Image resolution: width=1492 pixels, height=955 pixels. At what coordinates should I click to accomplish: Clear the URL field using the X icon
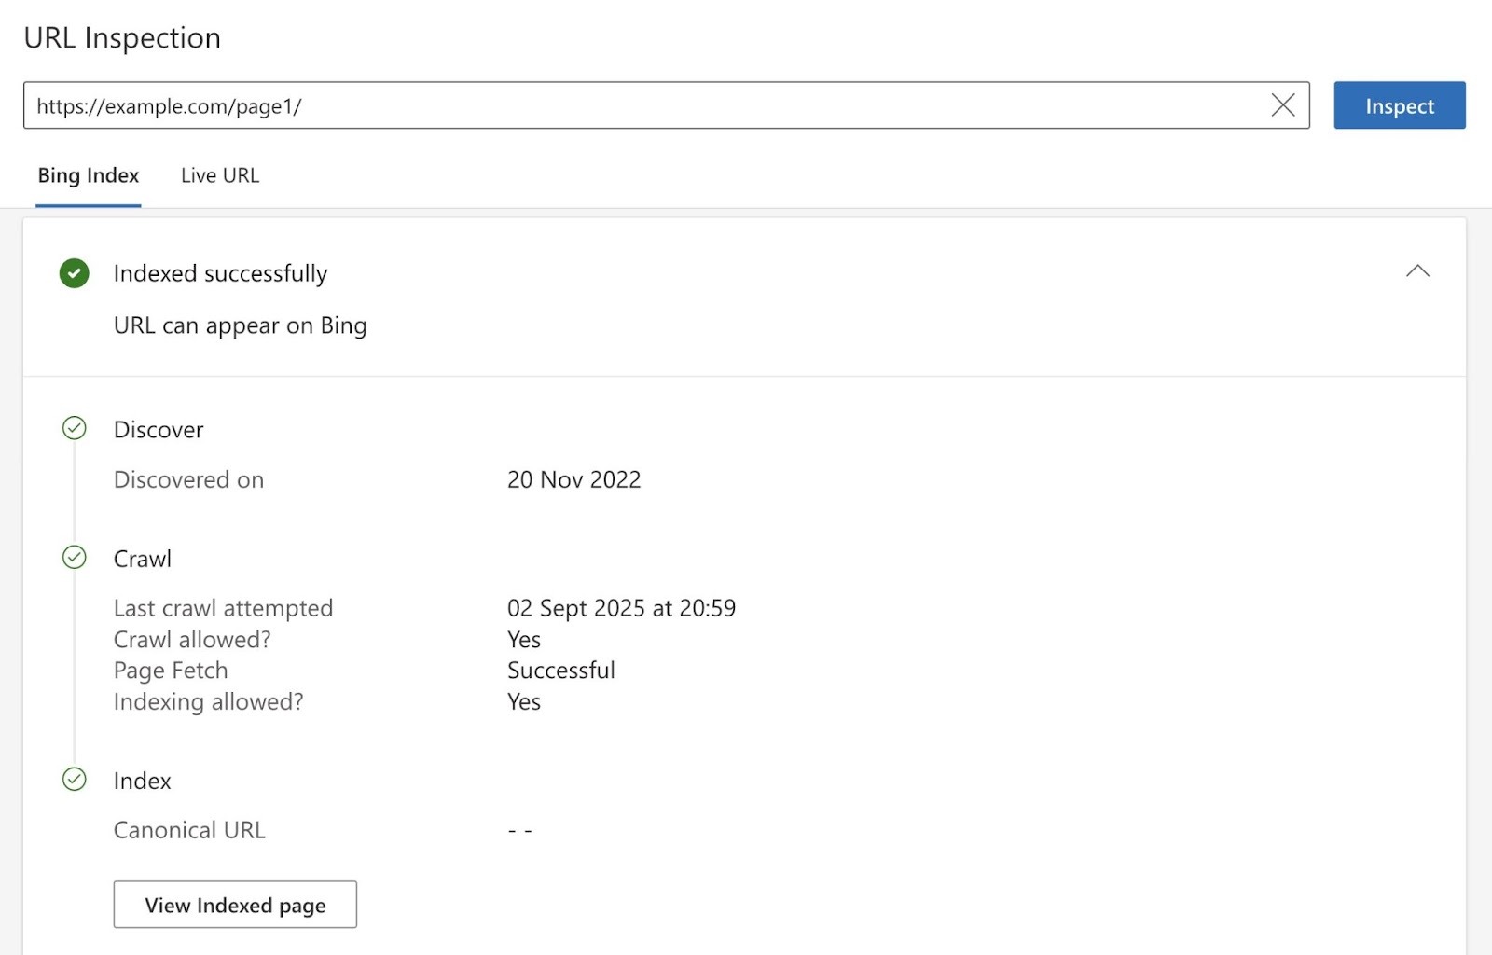pos(1284,104)
